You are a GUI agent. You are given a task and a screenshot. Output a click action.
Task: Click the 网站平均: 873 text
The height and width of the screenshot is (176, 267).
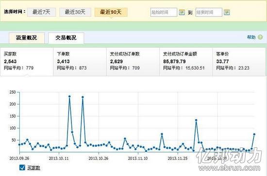[x=72, y=68]
